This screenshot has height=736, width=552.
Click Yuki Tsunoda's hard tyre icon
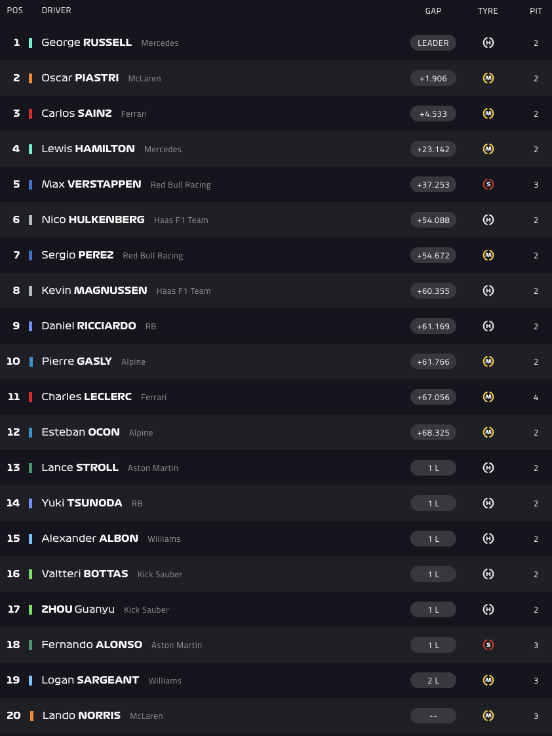click(x=488, y=503)
